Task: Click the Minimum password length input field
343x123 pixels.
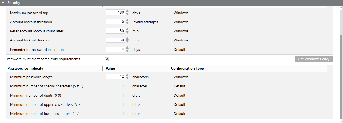Action: (115, 77)
